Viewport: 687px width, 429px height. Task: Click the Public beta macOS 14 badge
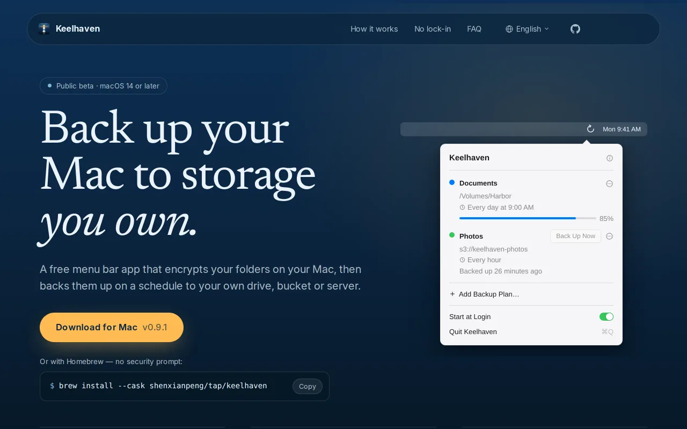pos(104,86)
